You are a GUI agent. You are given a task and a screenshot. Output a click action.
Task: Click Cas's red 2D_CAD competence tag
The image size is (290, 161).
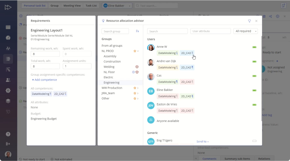(x=187, y=82)
